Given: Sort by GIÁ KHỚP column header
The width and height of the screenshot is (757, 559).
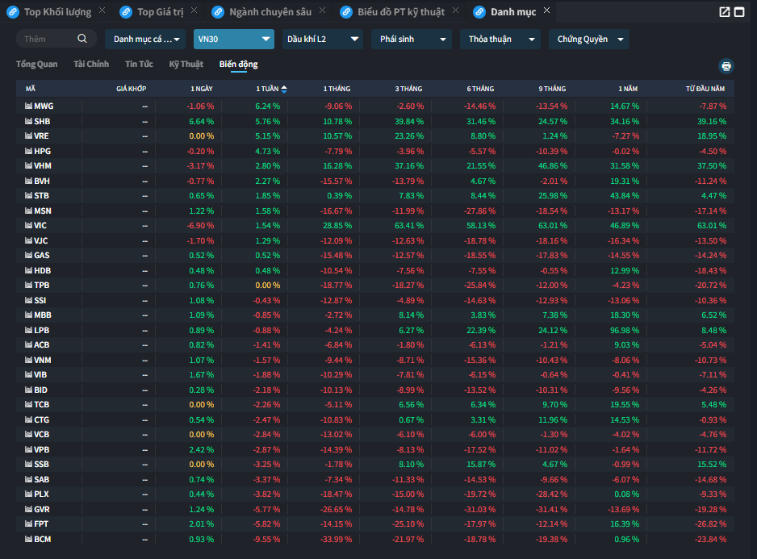Looking at the screenshot, I should [132, 89].
